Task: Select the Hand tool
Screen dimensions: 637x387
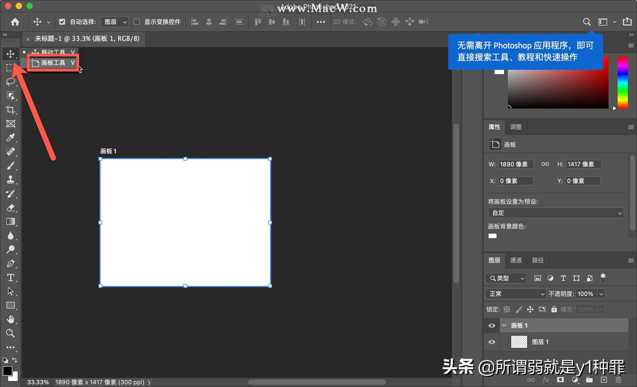Action: (x=11, y=319)
